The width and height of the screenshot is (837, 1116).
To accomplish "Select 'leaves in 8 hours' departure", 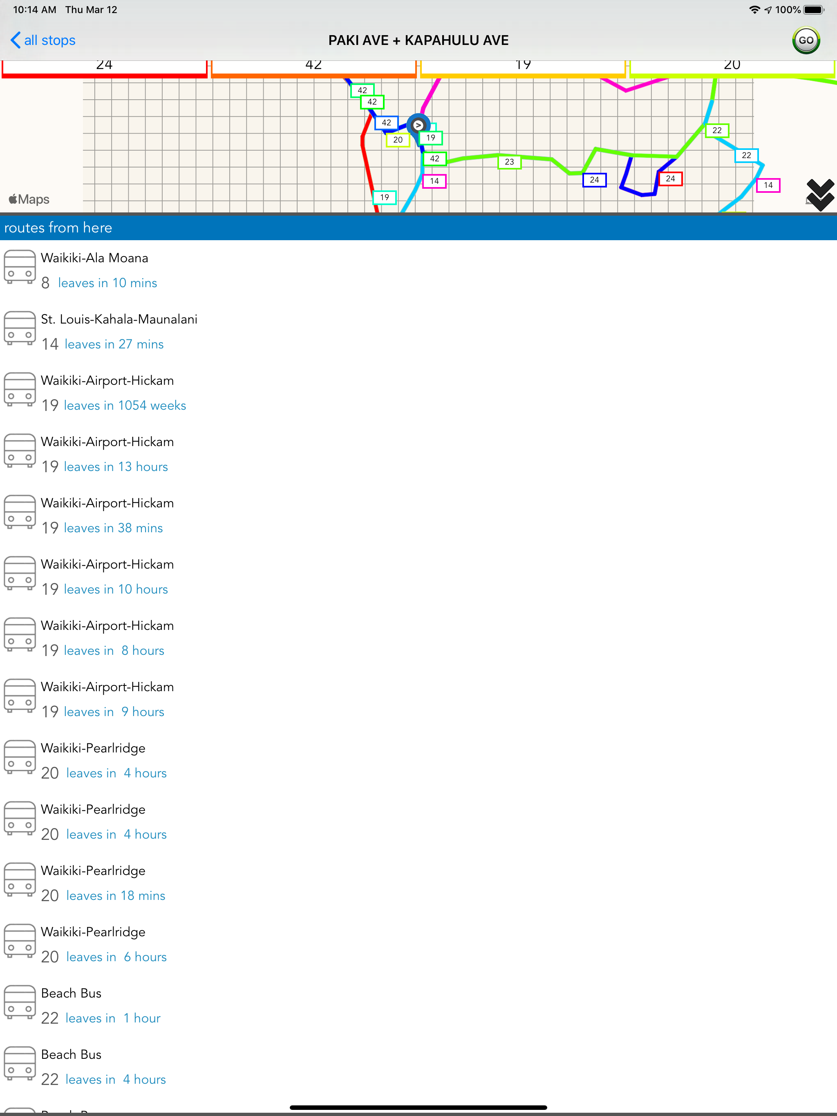I will [114, 651].
